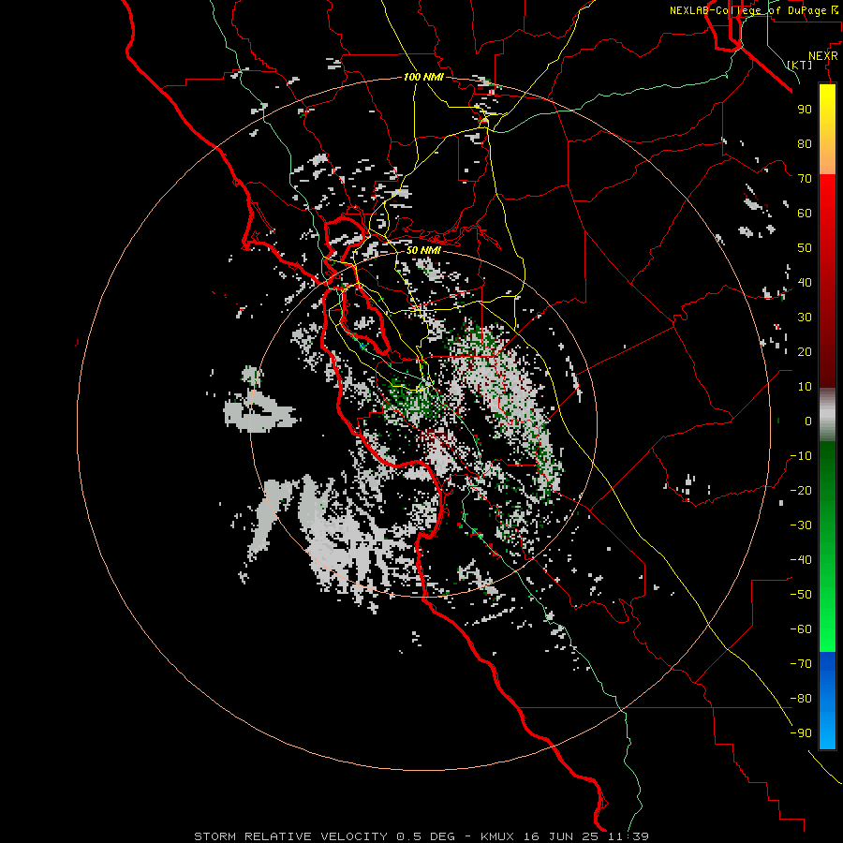The width and height of the screenshot is (843, 843).
Task: Click the -10 tick label on scale
Action: (x=801, y=456)
